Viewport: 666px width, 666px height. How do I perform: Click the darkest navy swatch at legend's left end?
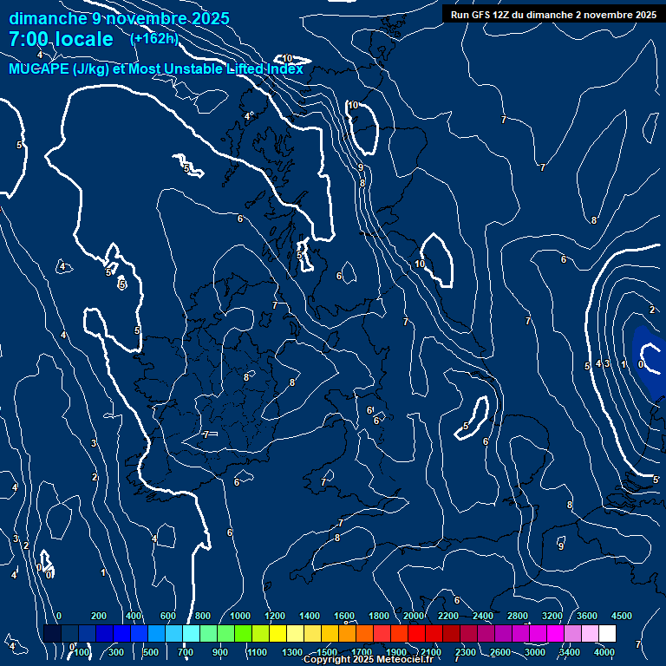[52, 634]
